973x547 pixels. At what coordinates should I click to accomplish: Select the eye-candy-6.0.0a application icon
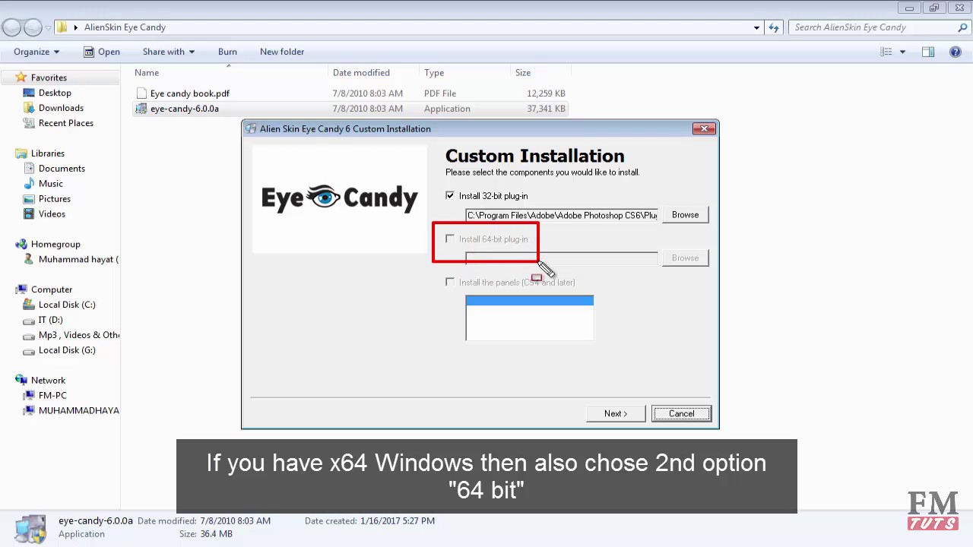point(141,109)
